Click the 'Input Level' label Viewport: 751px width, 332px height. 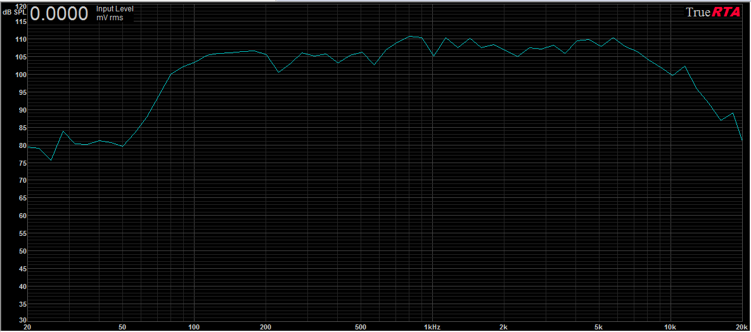click(115, 9)
